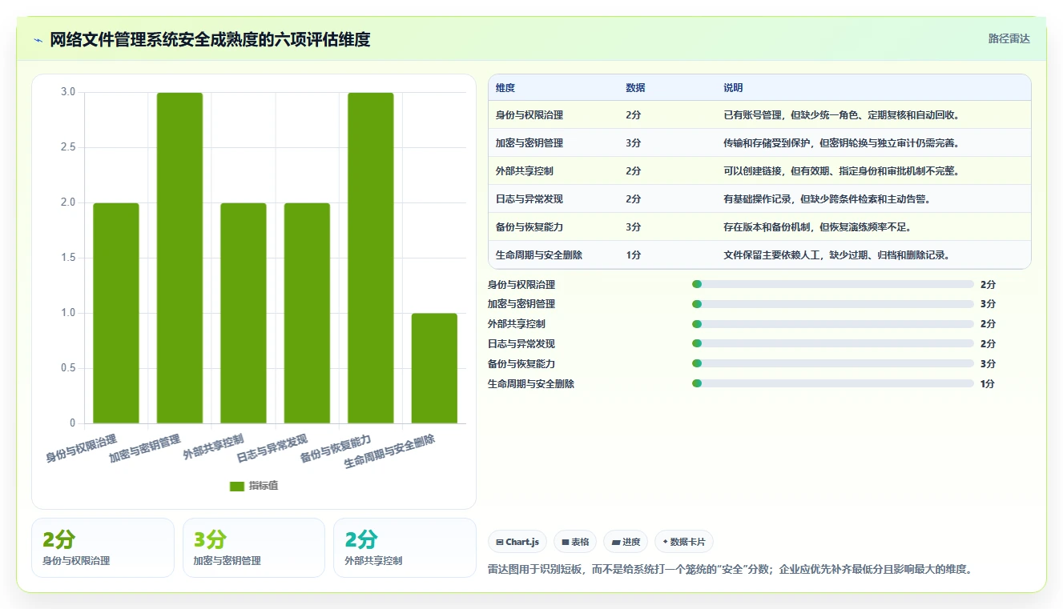Image resolution: width=1063 pixels, height=609 pixels.
Task: Click the 身份与权限治理 bar in the chart
Action: click(116, 313)
